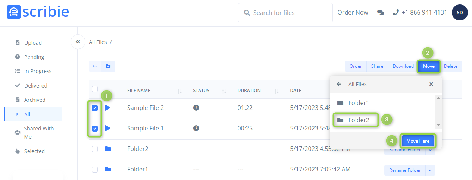472x180 pixels.
Task: Create a new folder with the folder-plus icon
Action: tap(108, 66)
